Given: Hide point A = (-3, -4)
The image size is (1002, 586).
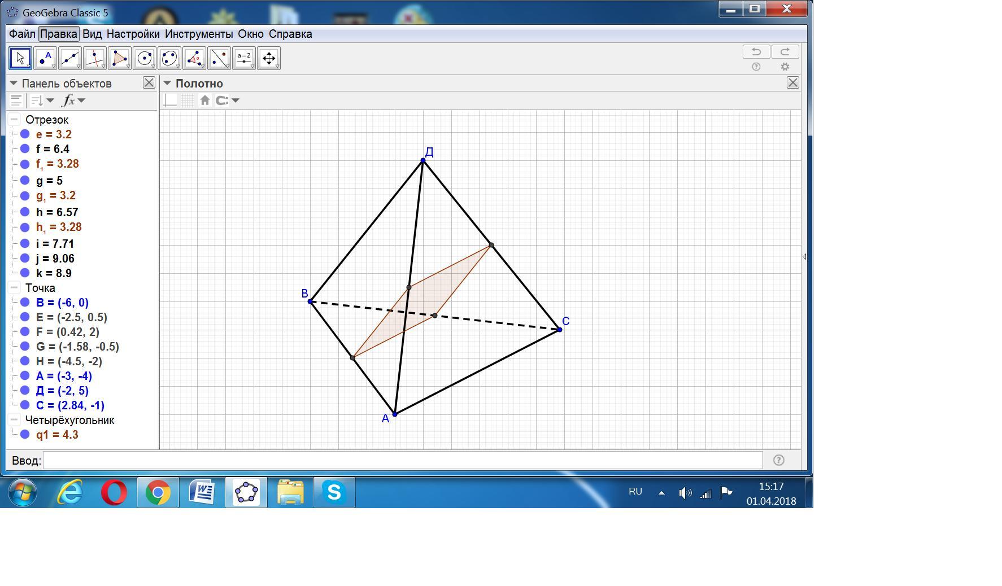Looking at the screenshot, I should [25, 376].
